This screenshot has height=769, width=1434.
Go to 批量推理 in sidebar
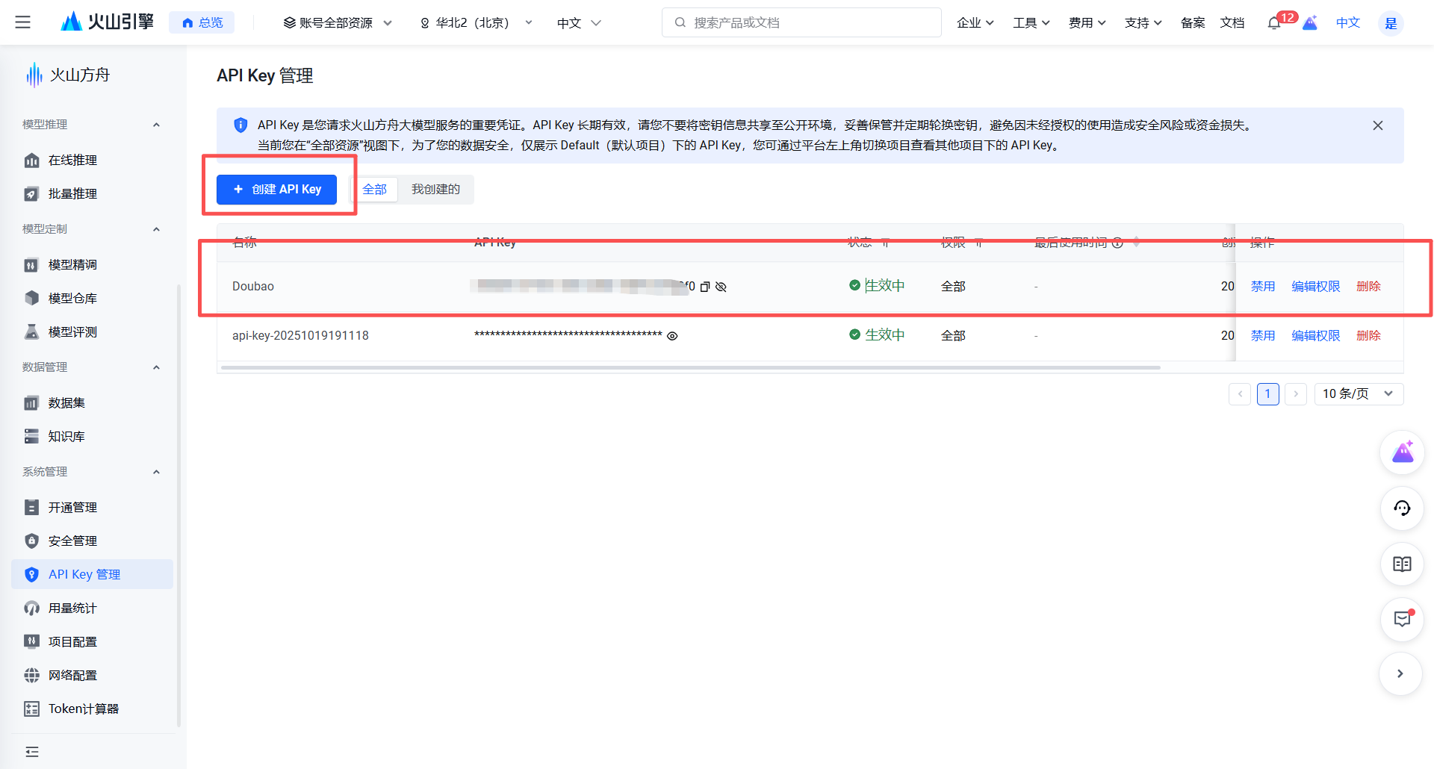tap(93, 194)
